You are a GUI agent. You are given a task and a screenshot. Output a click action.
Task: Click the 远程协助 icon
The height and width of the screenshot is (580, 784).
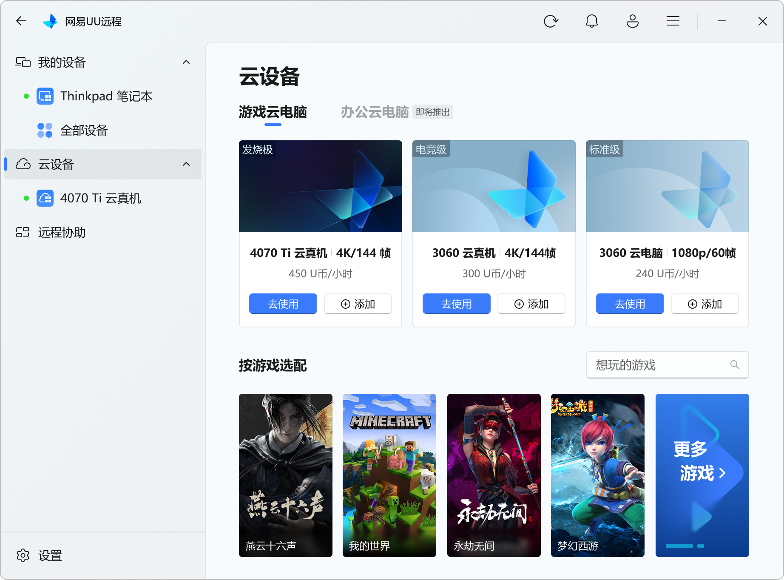[x=23, y=232]
